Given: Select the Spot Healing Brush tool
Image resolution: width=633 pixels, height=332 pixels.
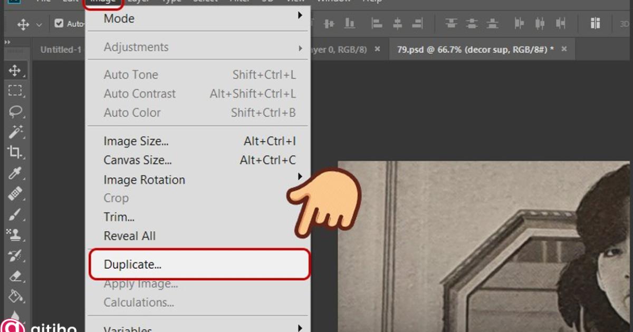Looking at the screenshot, I should [x=15, y=193].
